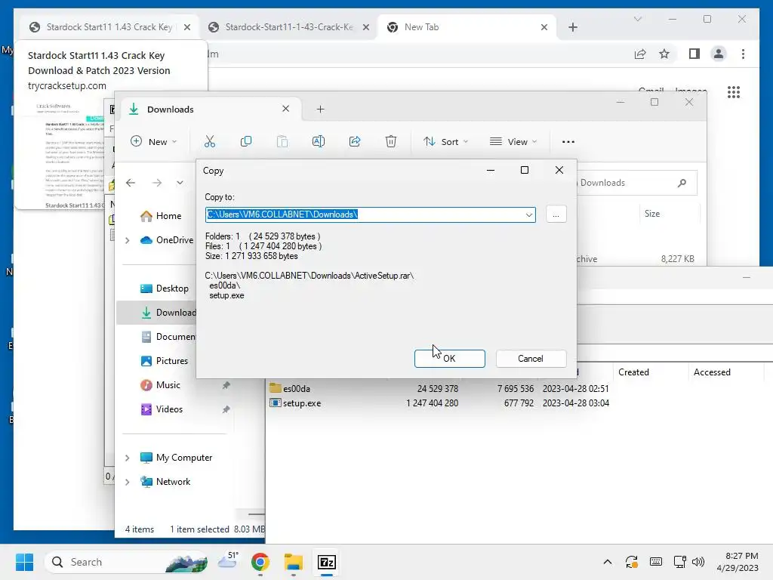Click the Copy icon in Explorer toolbar
This screenshot has width=773, height=580.
coord(245,141)
